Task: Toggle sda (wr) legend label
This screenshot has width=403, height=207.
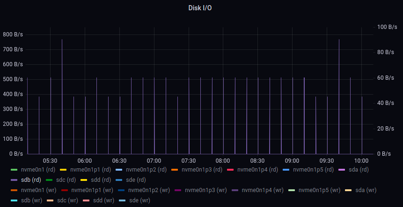Action: tap(366, 190)
